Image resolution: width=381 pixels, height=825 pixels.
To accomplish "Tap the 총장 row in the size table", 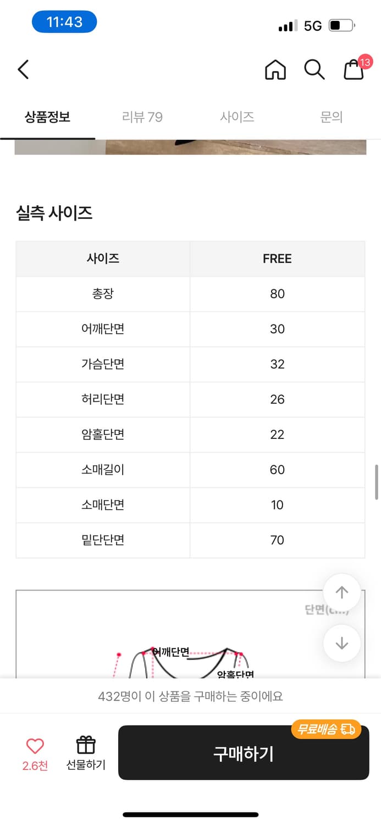I will 190,294.
